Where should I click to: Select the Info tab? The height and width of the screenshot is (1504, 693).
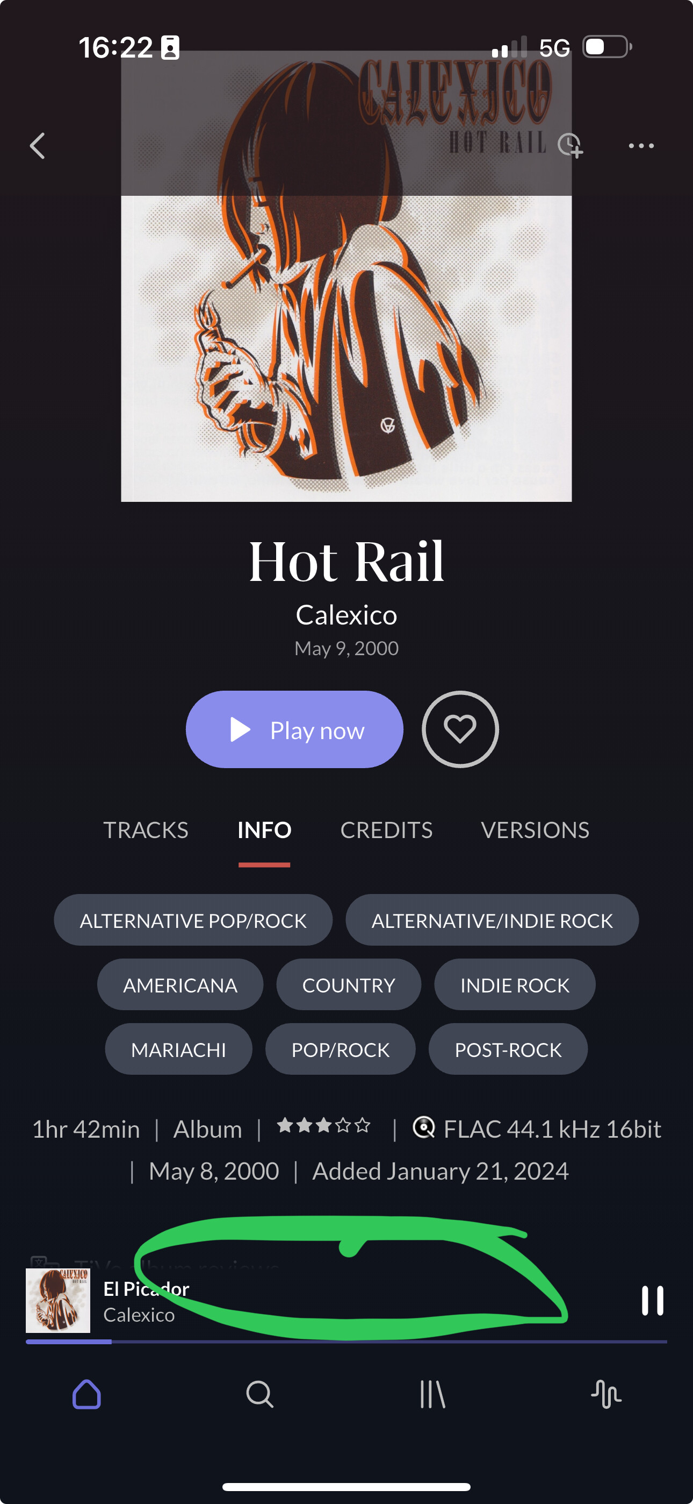(264, 829)
